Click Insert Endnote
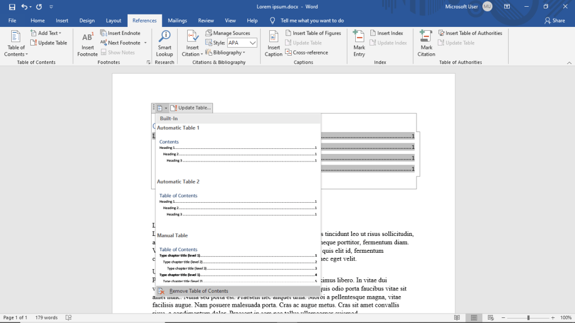575x323 pixels. [120, 33]
